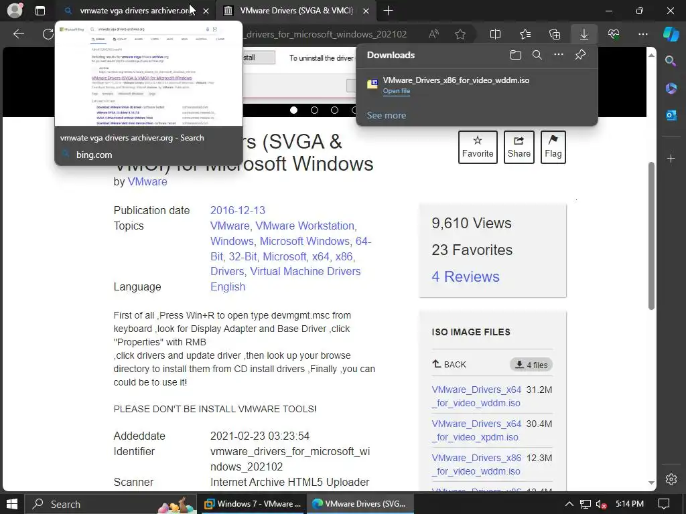This screenshot has width=686, height=514.
Task: Click the scrollbar up arrow
Action: (651, 55)
